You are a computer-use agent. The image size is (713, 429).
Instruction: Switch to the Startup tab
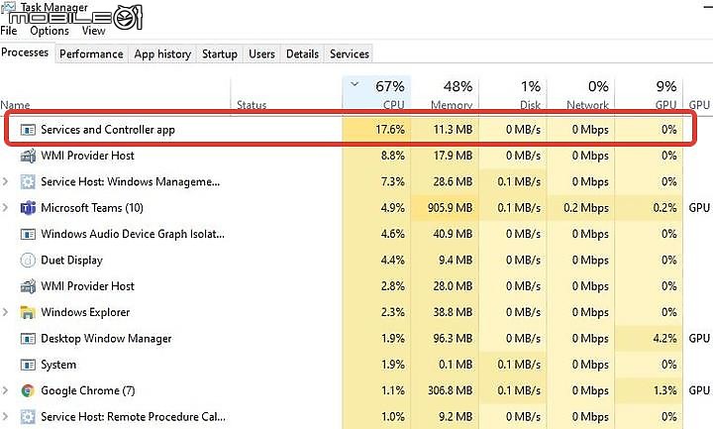220,54
